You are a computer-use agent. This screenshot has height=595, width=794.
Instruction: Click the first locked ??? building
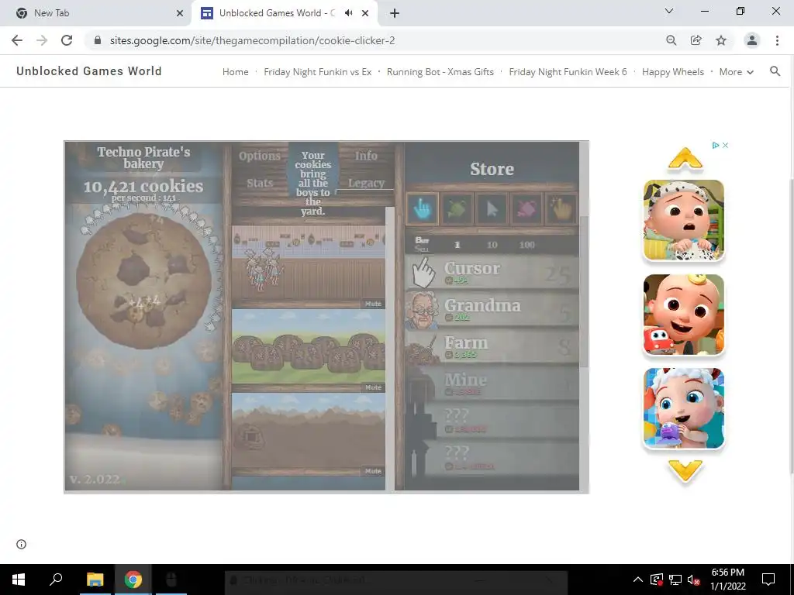492,421
